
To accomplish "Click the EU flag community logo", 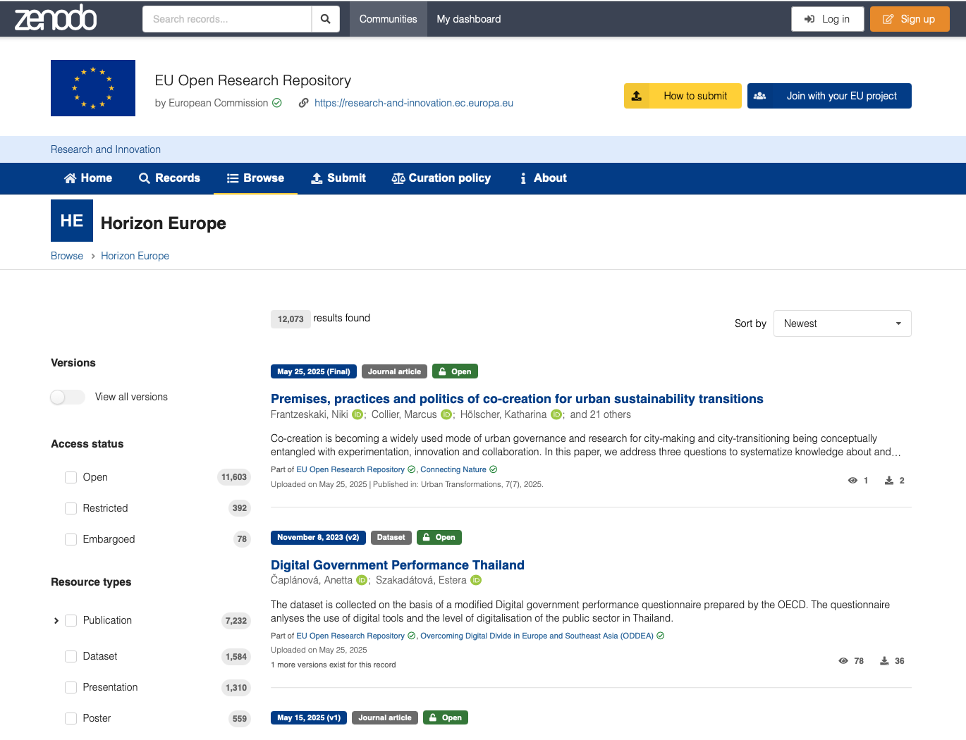I will point(93,88).
